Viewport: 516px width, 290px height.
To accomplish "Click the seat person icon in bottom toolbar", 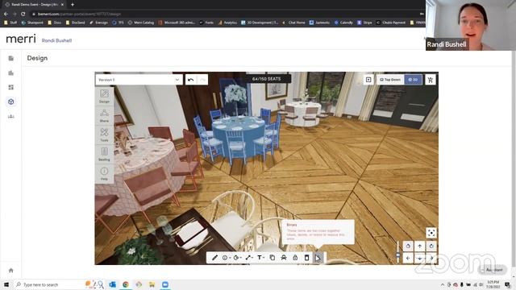I will click(284, 258).
